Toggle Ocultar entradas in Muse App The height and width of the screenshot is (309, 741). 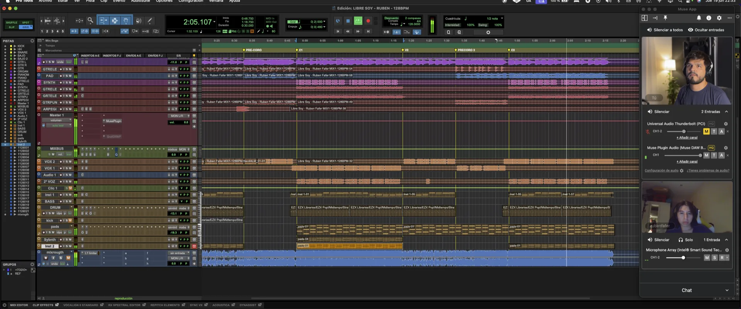pos(706,30)
